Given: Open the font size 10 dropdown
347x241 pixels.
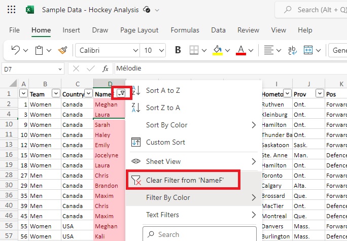Looking at the screenshot, I should [161, 50].
